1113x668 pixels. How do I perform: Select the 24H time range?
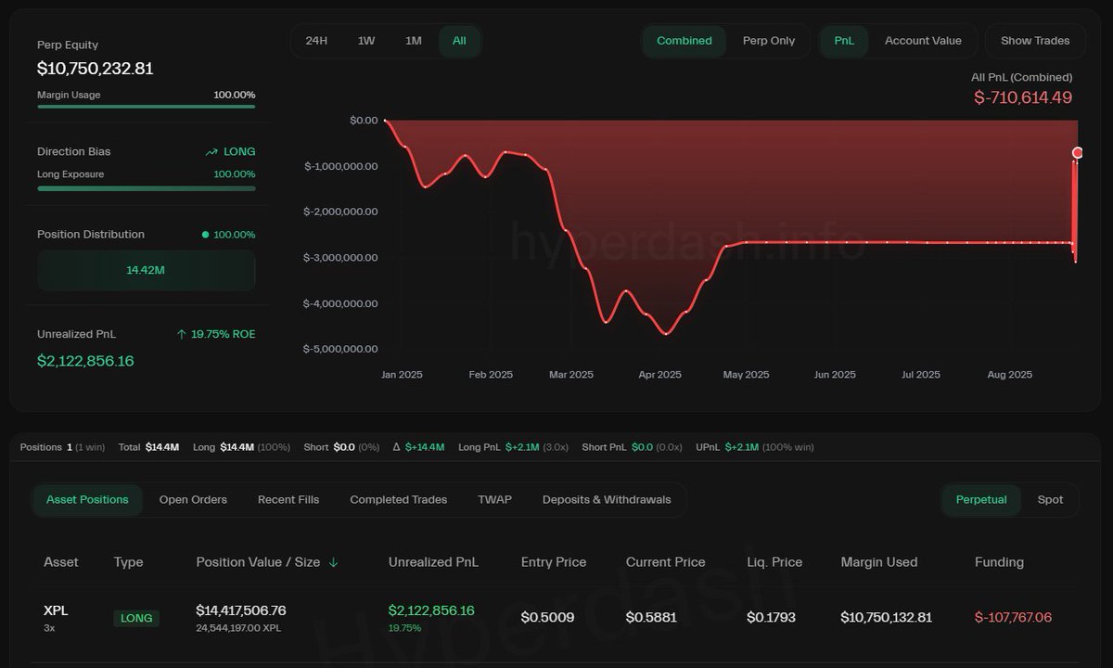[x=316, y=41]
